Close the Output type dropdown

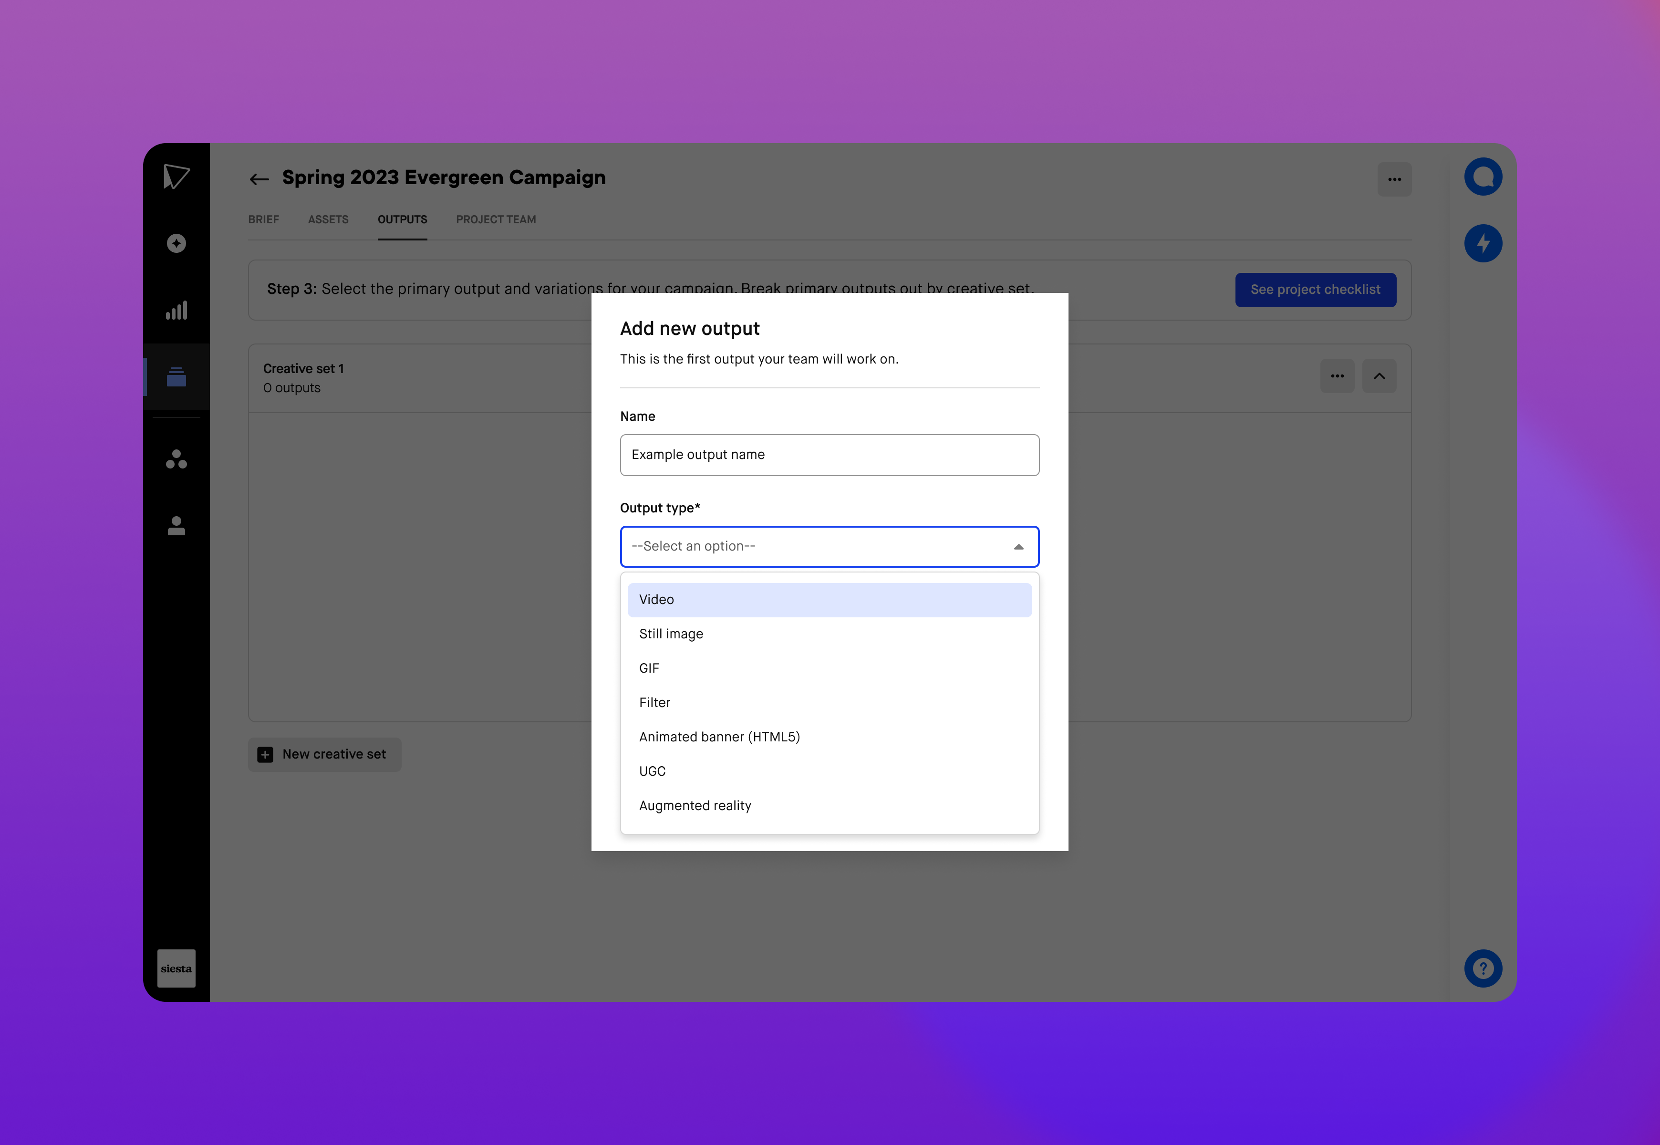coord(1018,547)
